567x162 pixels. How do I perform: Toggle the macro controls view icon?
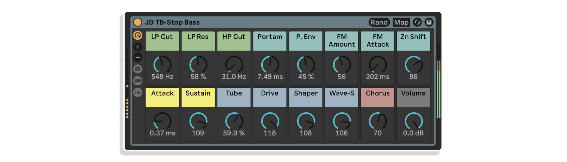point(138,35)
